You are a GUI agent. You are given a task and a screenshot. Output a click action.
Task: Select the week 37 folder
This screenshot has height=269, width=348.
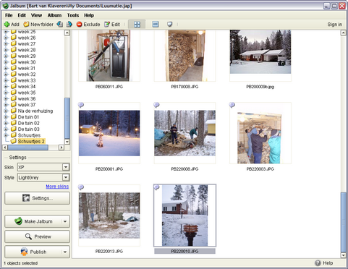coord(27,105)
